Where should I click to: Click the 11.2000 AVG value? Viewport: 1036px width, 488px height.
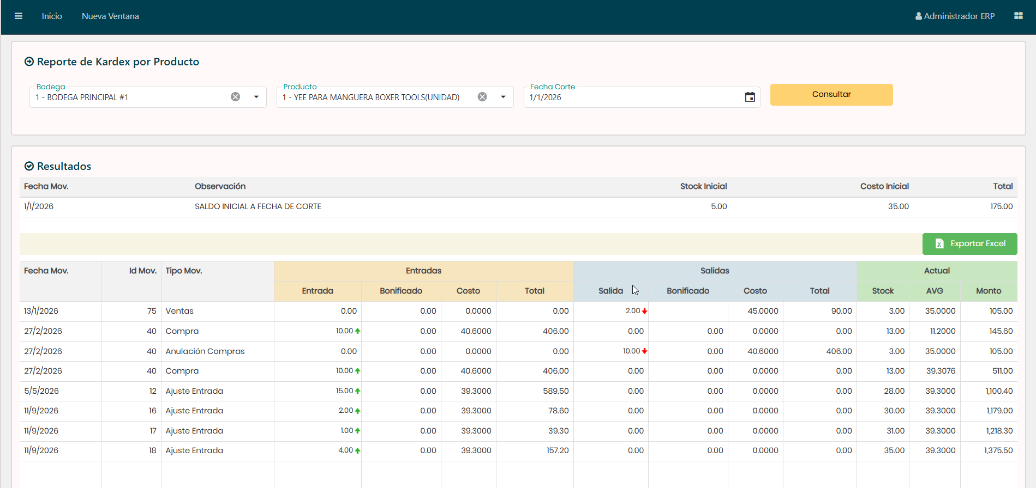942,331
